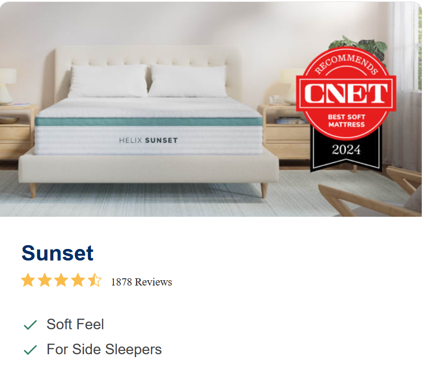Click the checkmark beside For Side Sleepers

[30, 350]
